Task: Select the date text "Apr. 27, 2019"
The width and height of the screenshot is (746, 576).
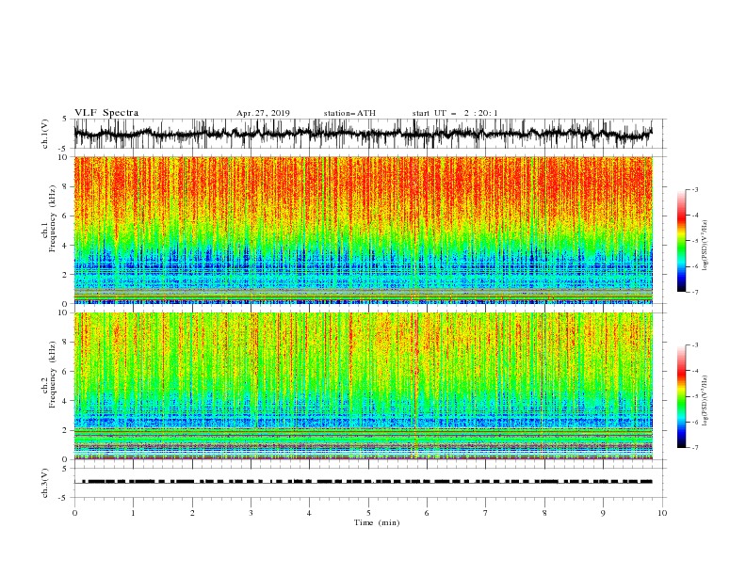Action: (x=263, y=113)
